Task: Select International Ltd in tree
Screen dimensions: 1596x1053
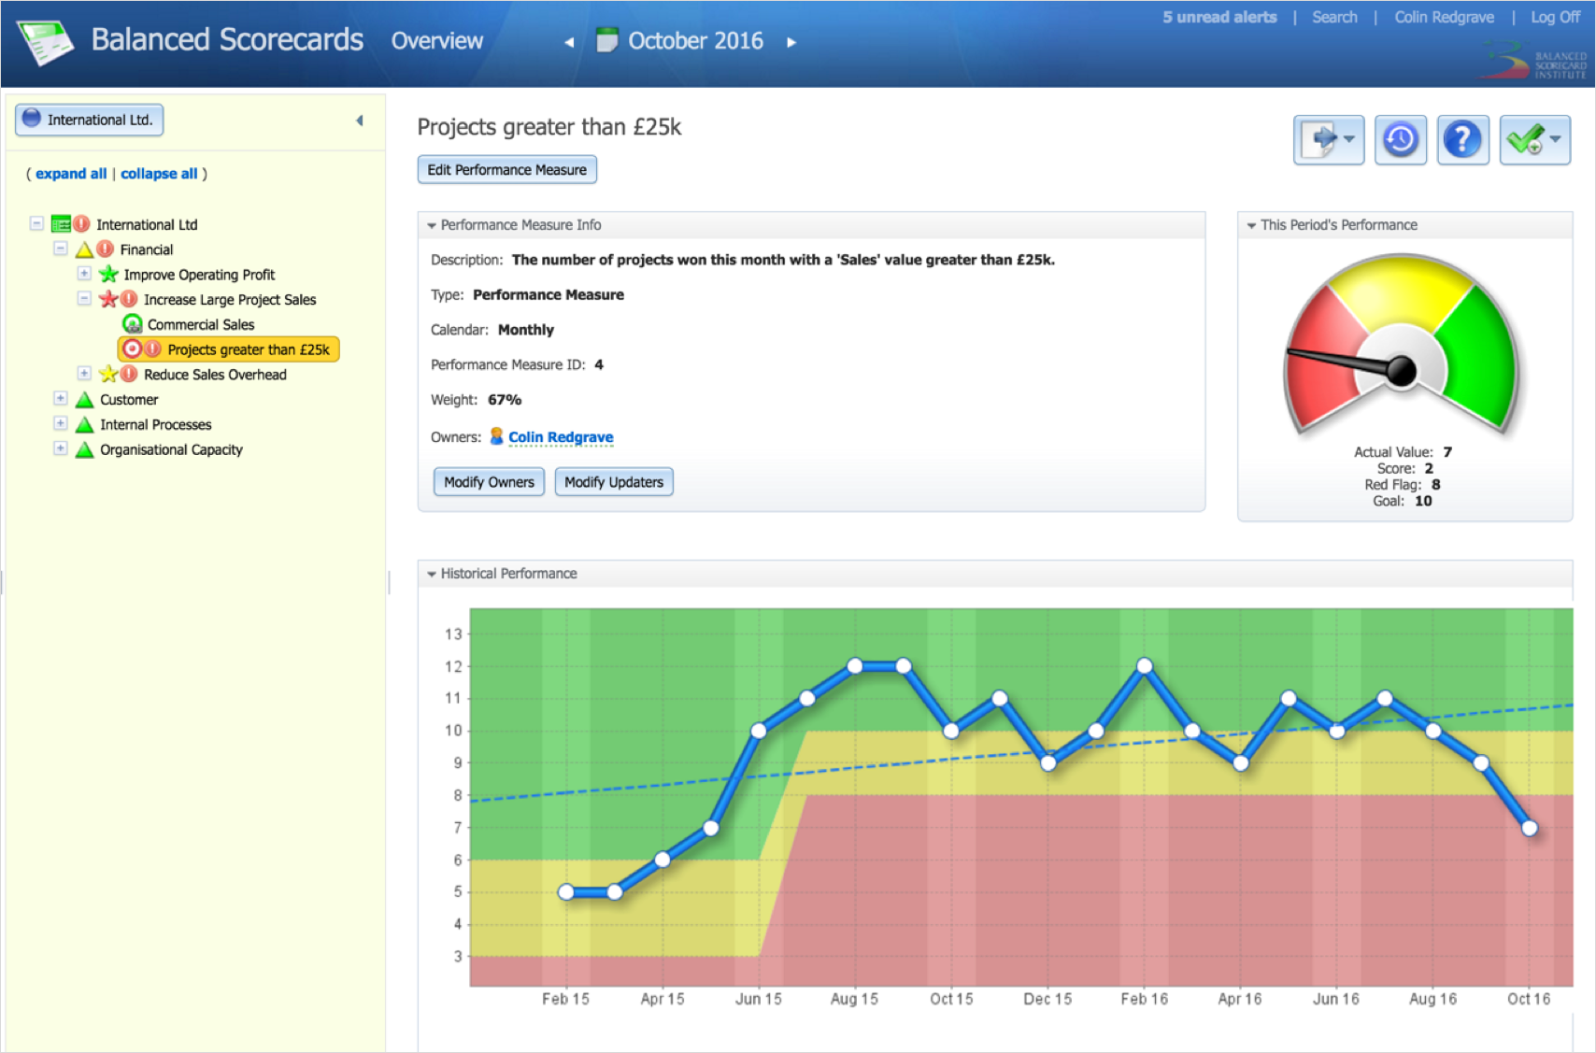Action: 147,224
